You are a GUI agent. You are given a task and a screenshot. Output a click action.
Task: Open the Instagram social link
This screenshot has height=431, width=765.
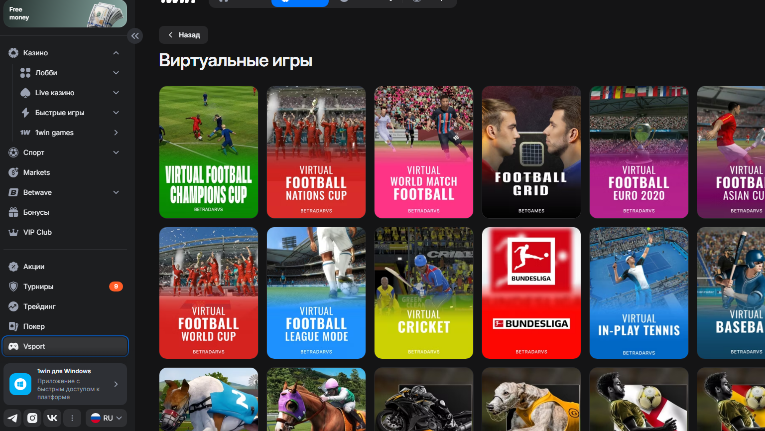[32, 418]
